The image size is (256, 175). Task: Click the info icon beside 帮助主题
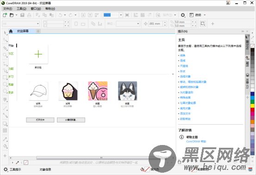(181, 137)
